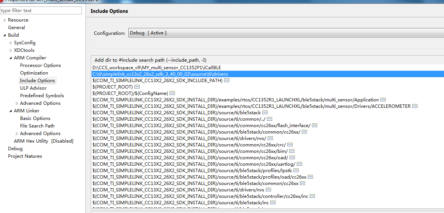Click ellipsis icon after drivers/nvs/ path

tap(270, 138)
